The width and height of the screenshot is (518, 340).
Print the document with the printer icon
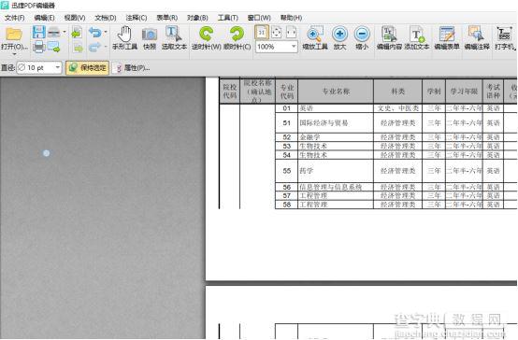point(38,47)
